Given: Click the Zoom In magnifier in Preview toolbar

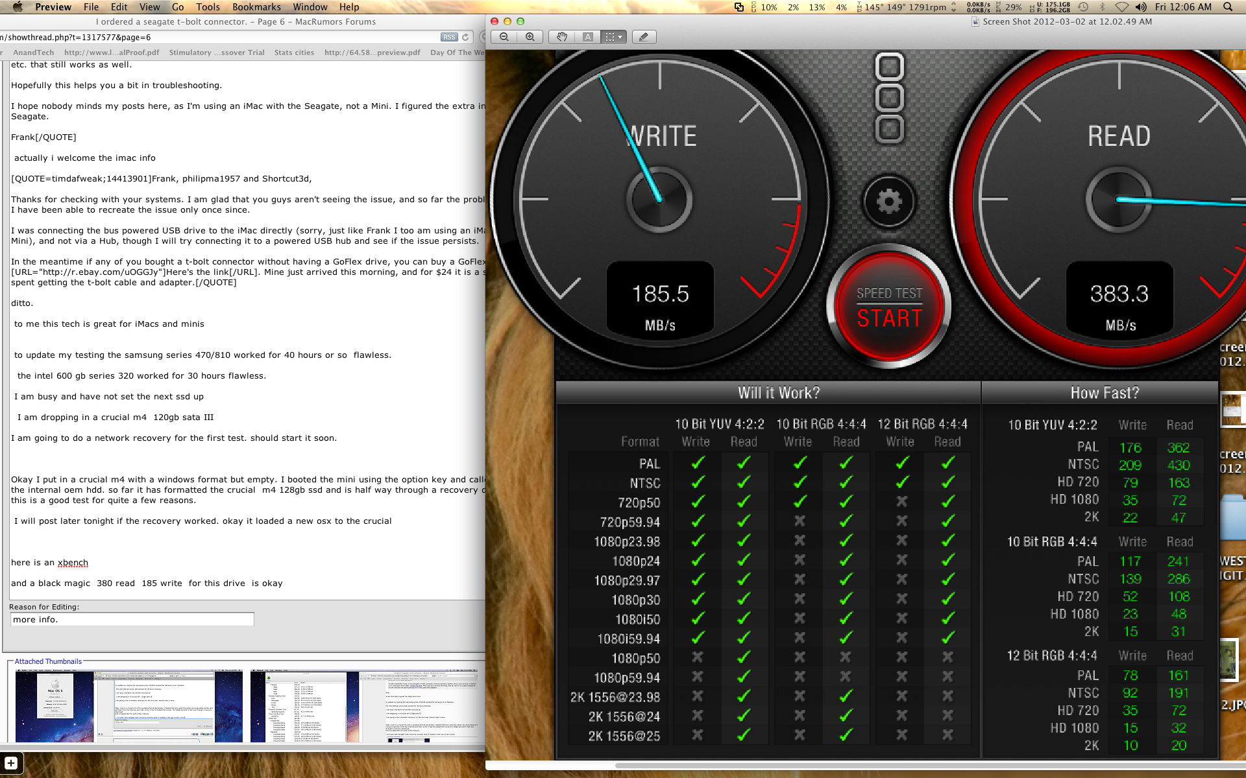Looking at the screenshot, I should pyautogui.click(x=530, y=37).
